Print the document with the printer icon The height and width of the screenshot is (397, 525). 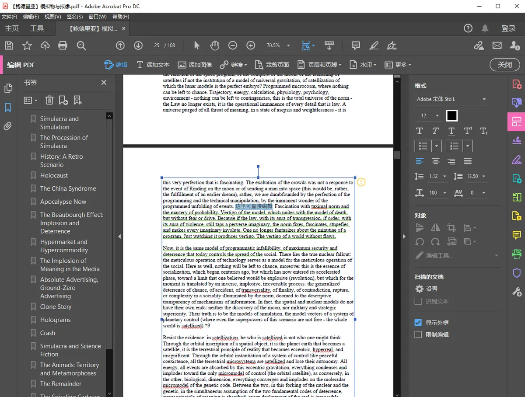tap(63, 45)
